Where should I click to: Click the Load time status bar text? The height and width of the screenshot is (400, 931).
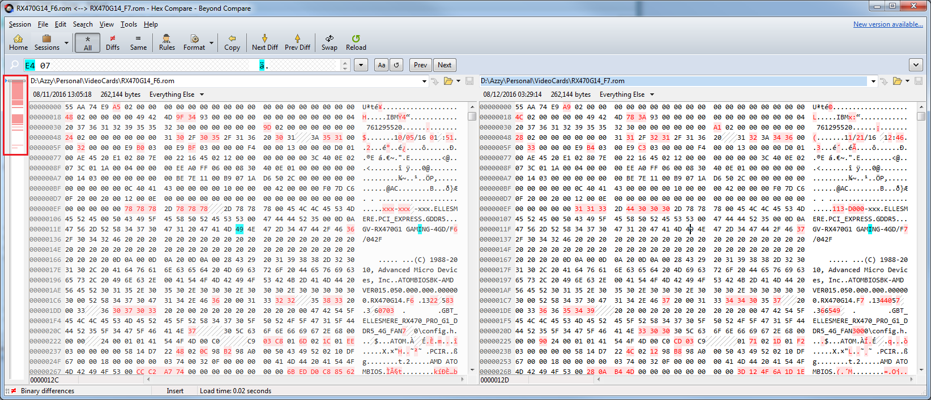point(236,391)
